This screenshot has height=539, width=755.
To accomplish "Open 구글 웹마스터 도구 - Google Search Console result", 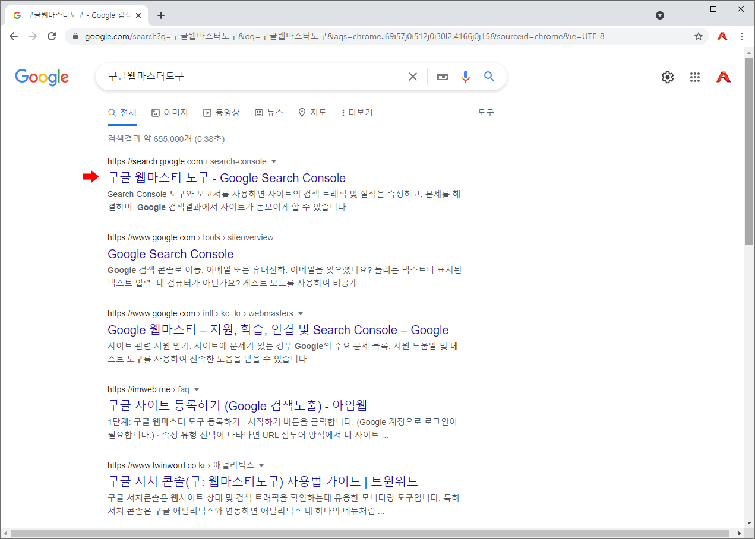I will click(x=226, y=178).
